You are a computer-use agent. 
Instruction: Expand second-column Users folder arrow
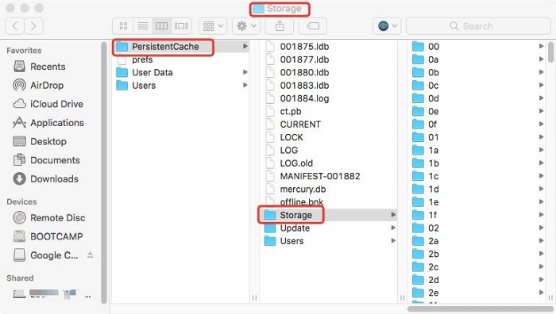click(393, 241)
